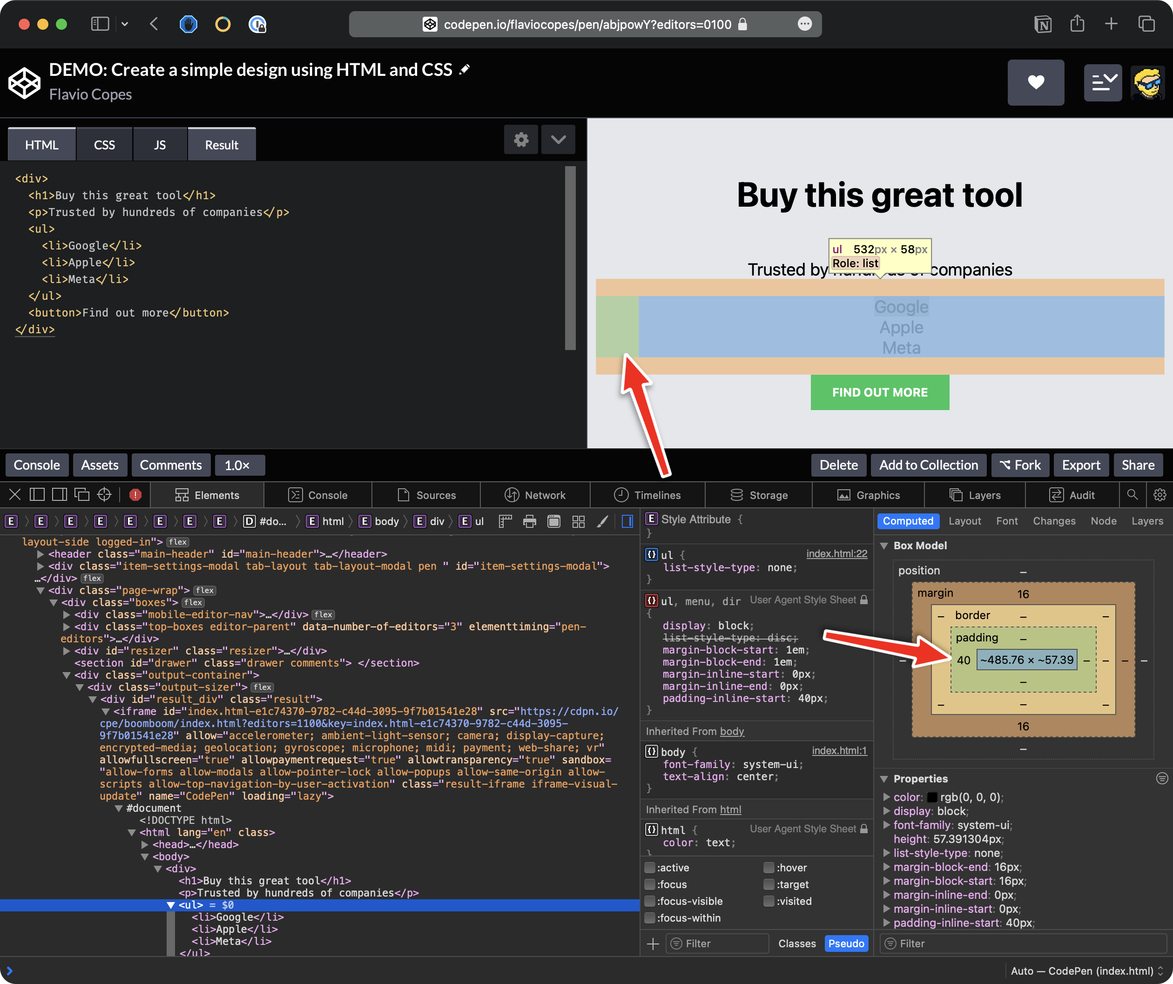Check the :hover pseudo-class checkbox
Screen dimensions: 1173x984
[x=769, y=867]
